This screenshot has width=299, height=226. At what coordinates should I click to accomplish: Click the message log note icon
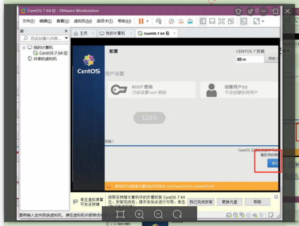(271, 215)
